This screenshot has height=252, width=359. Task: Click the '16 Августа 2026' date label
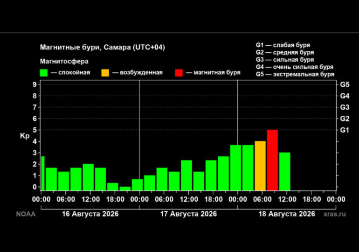click(90, 214)
